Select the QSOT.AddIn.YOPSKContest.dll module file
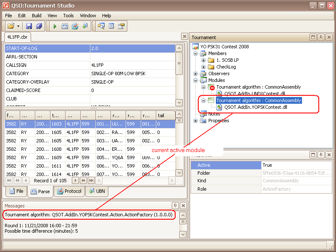 255,107
